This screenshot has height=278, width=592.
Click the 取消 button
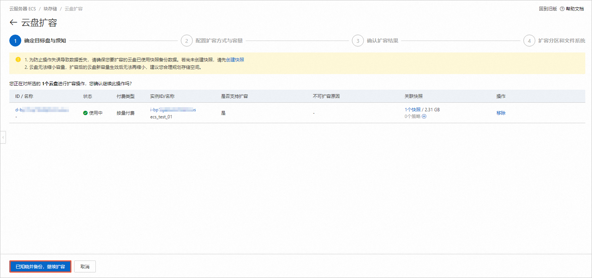coord(85,266)
